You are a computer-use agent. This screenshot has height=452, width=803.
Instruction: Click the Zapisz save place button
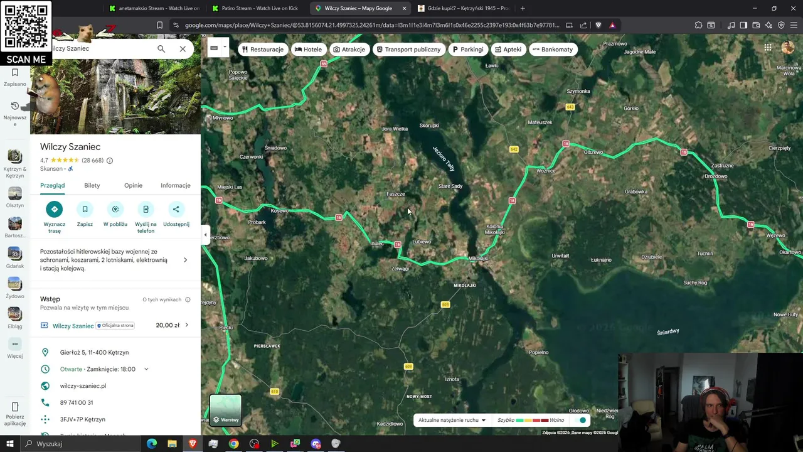click(x=85, y=215)
